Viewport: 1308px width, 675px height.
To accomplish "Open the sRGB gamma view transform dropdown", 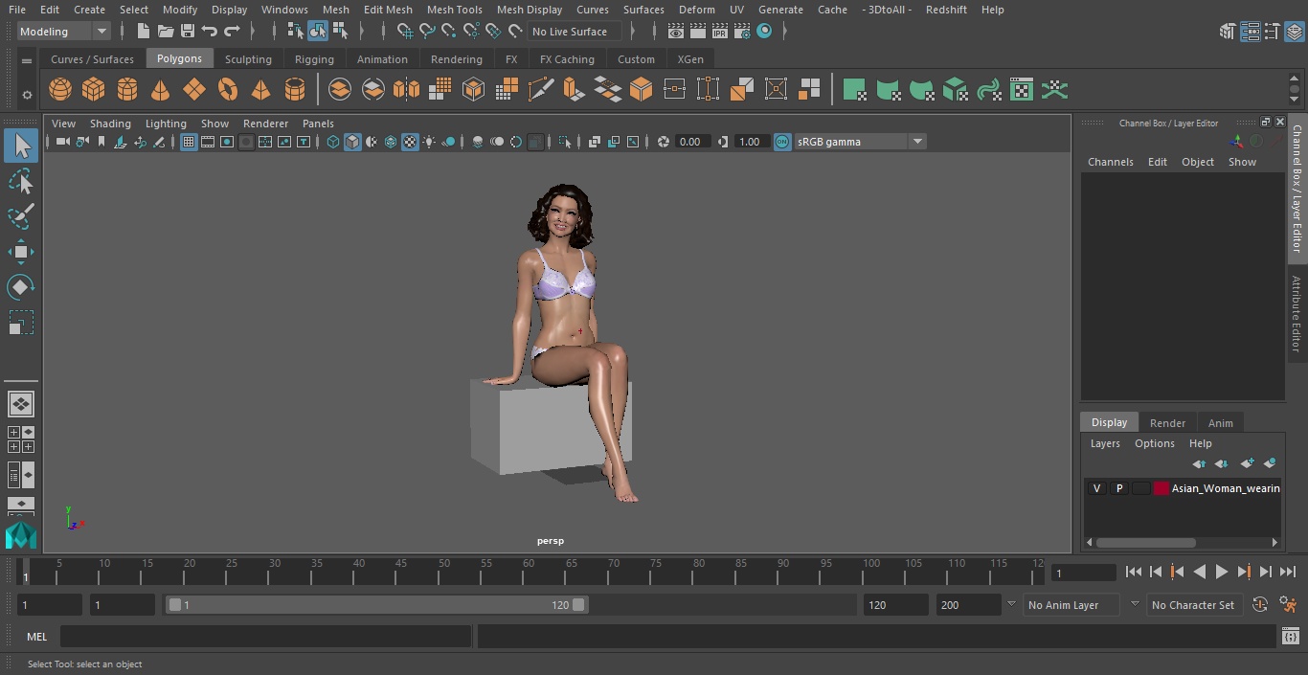I will coord(860,142).
